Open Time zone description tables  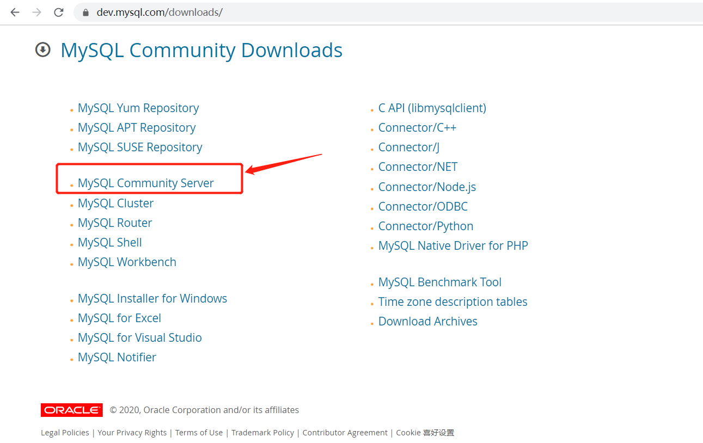tap(453, 302)
